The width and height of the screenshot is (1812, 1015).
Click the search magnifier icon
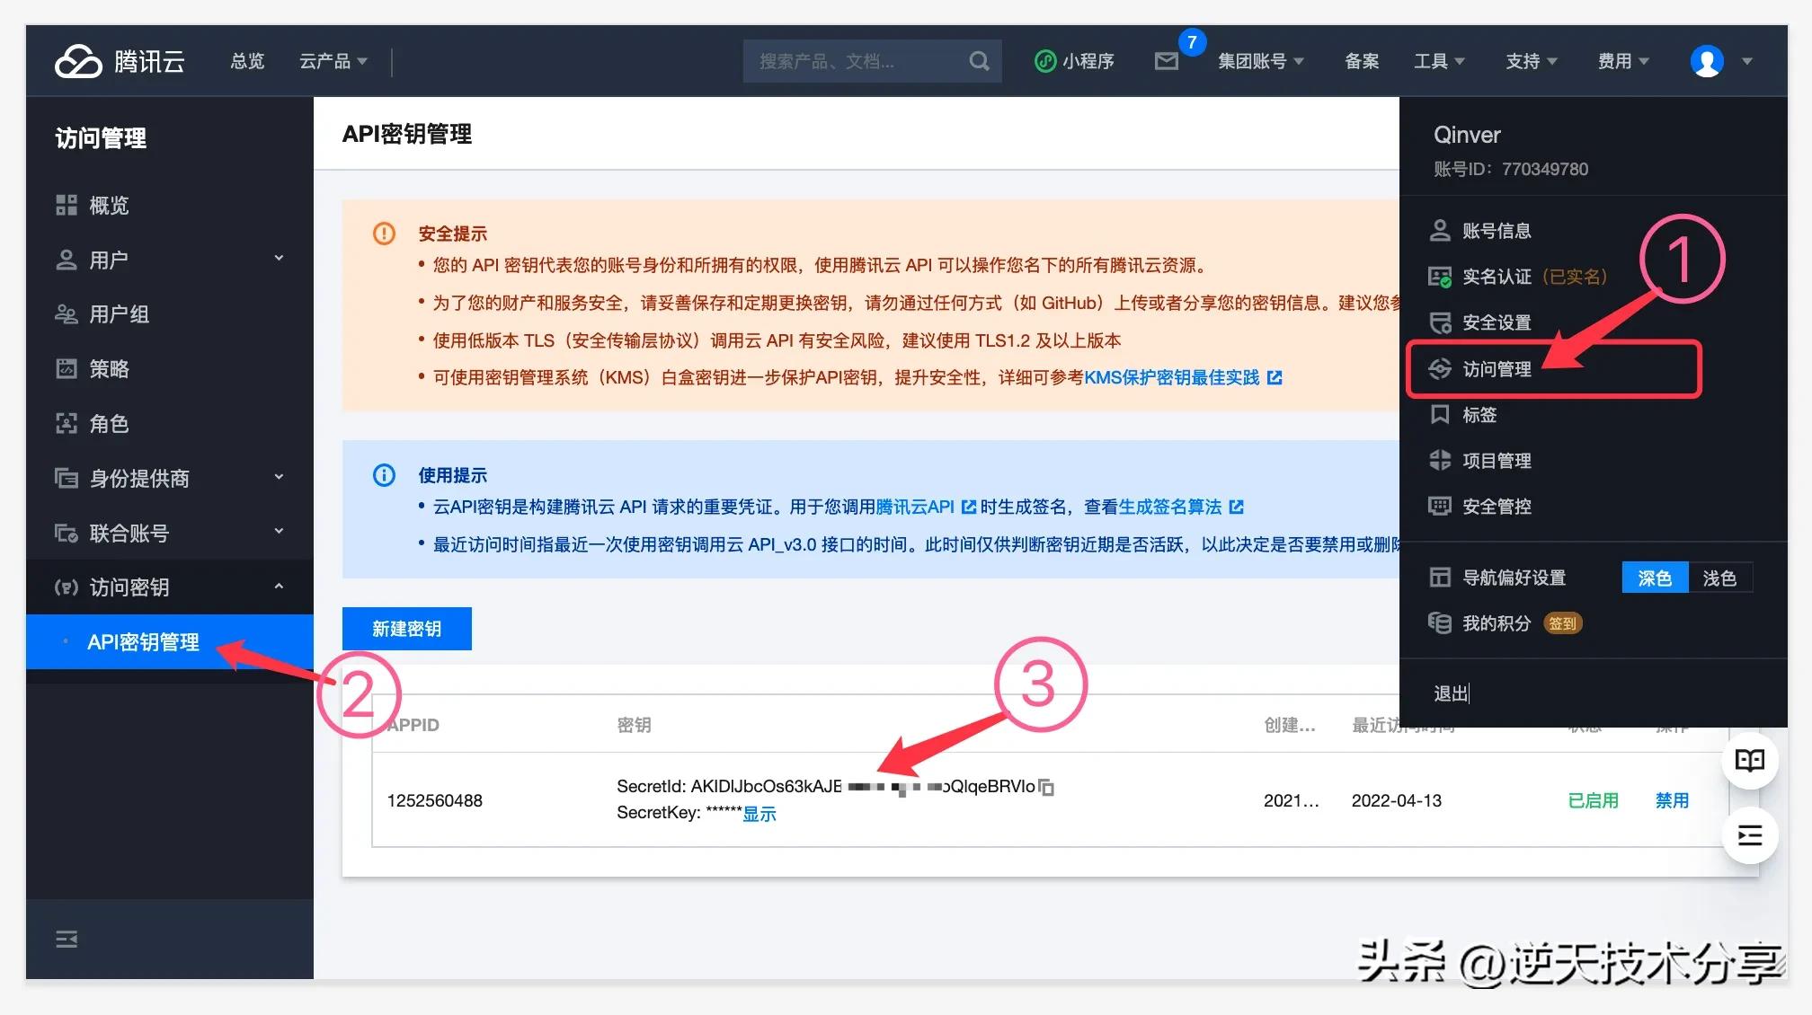[x=979, y=60]
